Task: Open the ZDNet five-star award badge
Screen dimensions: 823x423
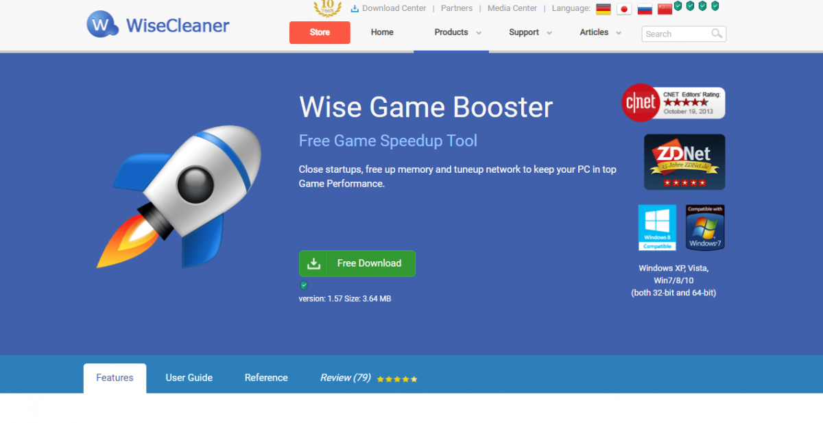Action: tap(684, 162)
